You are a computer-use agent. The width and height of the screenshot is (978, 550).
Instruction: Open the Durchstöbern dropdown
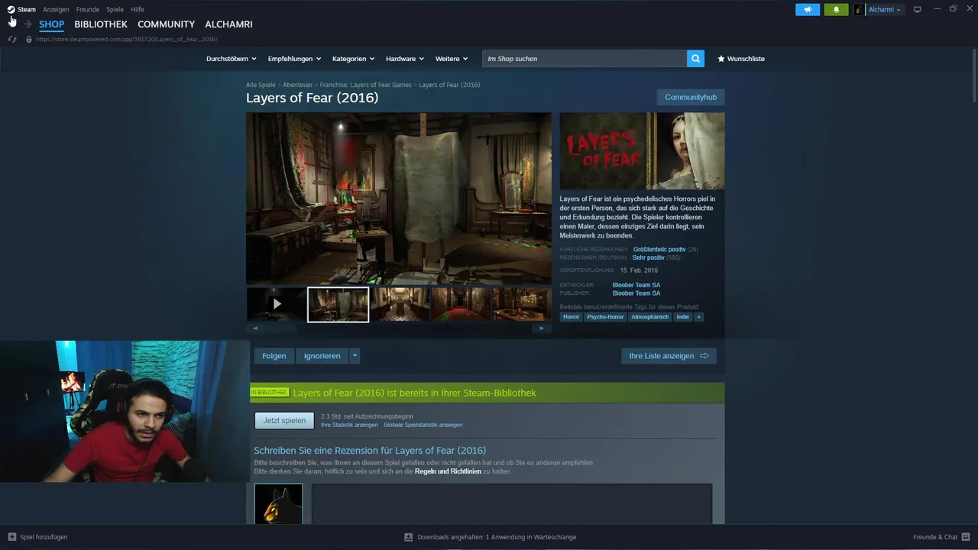coord(232,59)
